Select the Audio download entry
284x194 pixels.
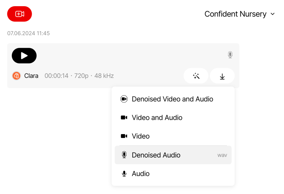point(173,173)
